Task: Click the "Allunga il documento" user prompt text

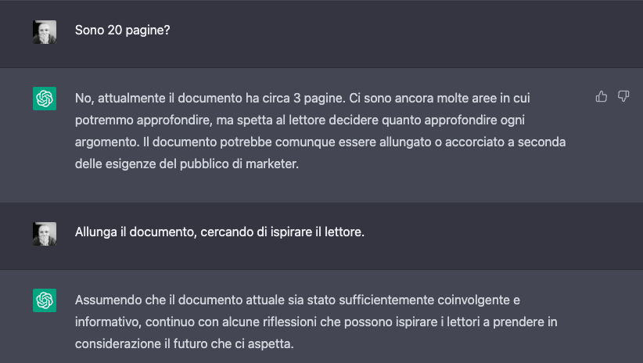Action: tap(219, 232)
